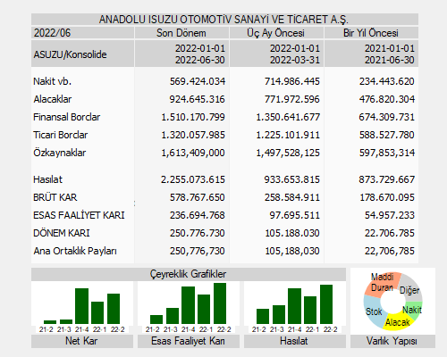Click the yellow Alacak donut segment

[x=397, y=323]
